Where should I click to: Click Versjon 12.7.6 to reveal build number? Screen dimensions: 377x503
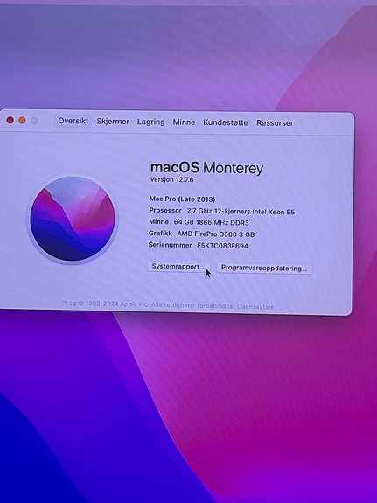[x=172, y=179]
